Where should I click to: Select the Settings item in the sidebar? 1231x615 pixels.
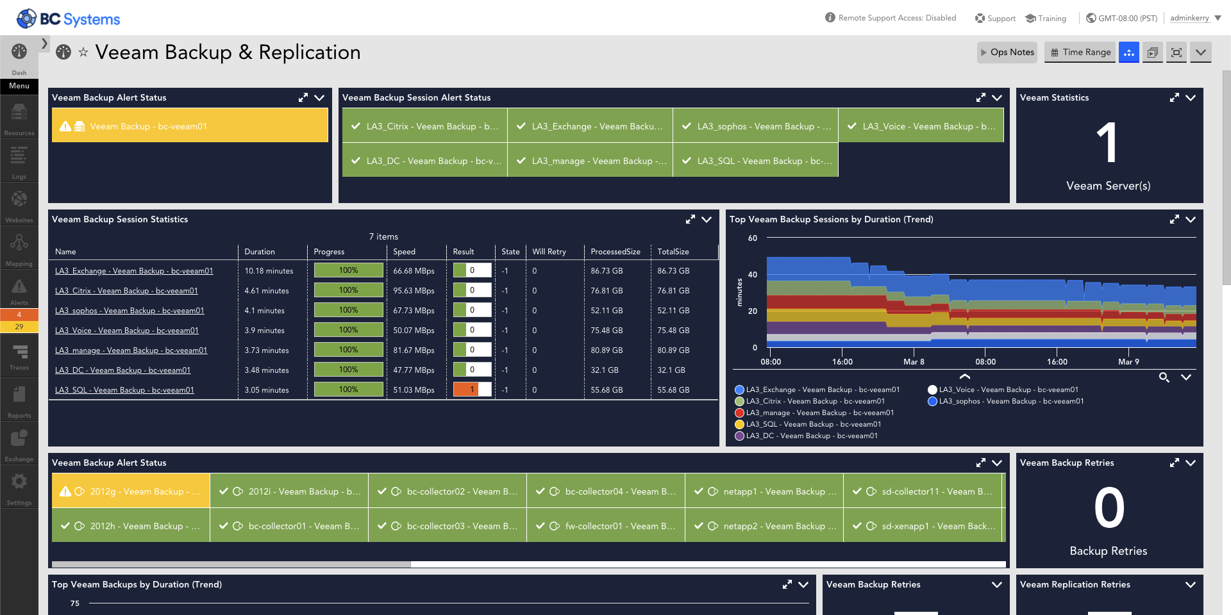point(19,485)
